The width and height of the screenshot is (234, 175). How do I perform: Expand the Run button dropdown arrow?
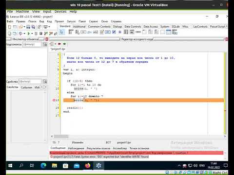pyautogui.click(x=32, y=34)
